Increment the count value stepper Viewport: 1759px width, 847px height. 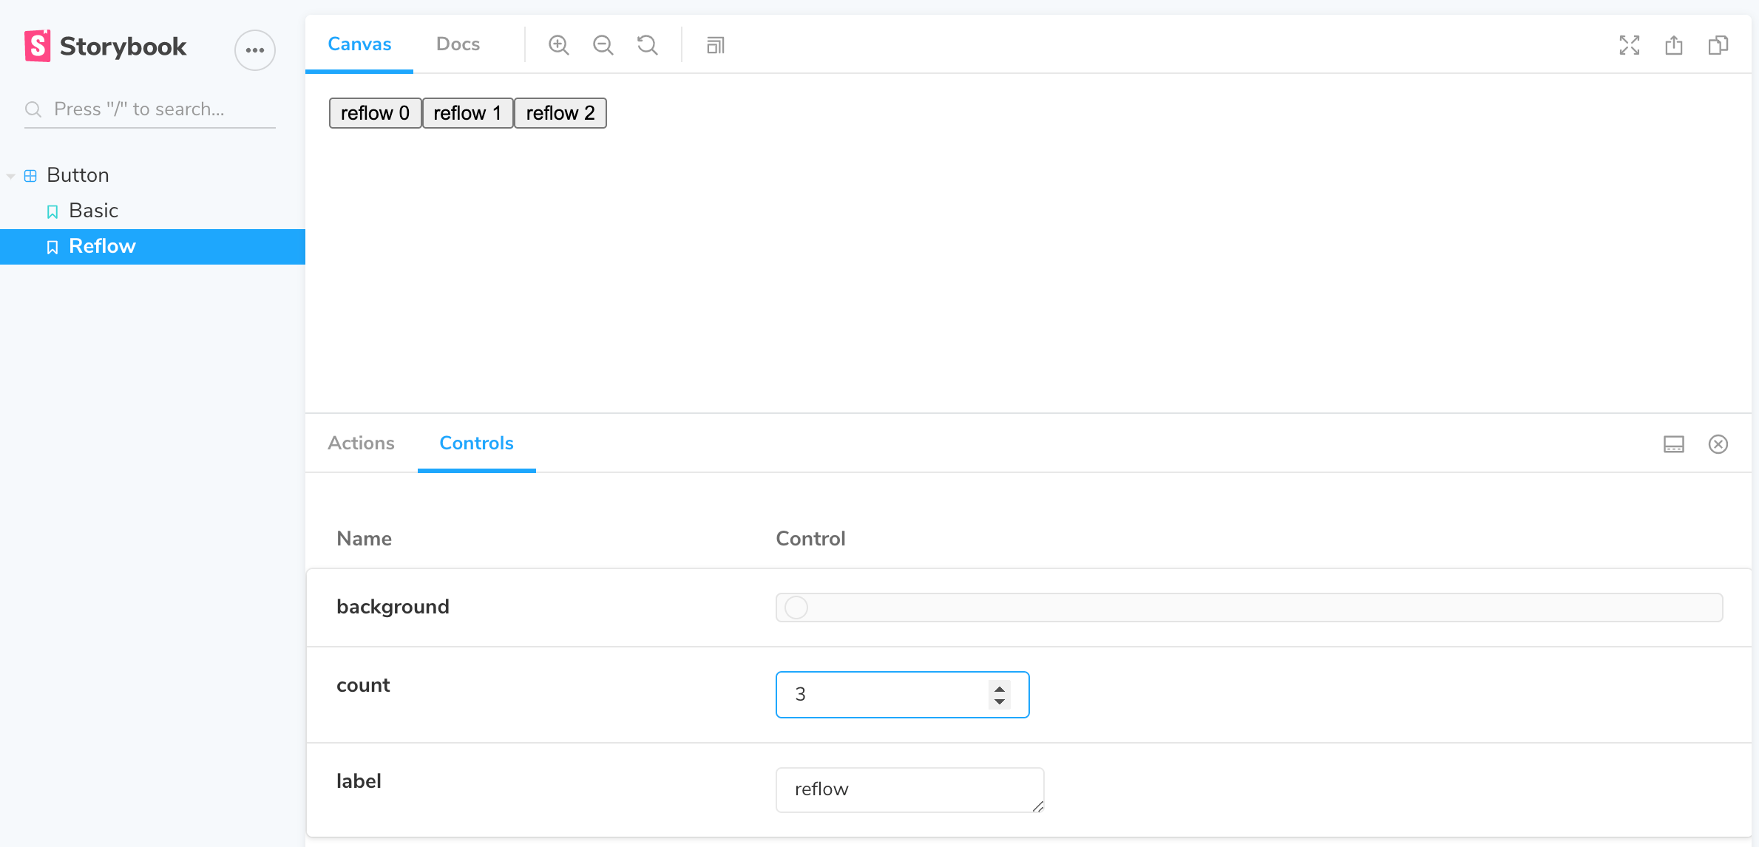pyautogui.click(x=1000, y=687)
